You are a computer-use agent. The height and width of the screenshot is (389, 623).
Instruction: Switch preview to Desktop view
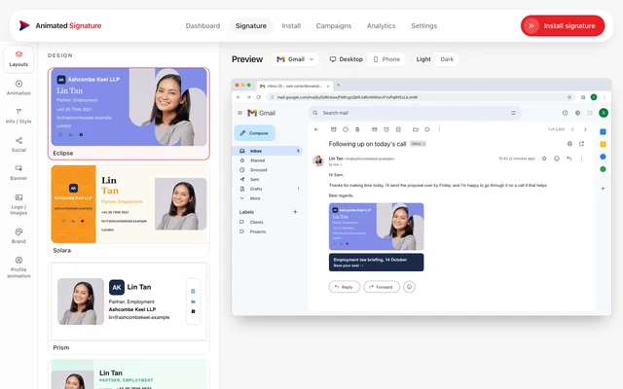tap(347, 59)
